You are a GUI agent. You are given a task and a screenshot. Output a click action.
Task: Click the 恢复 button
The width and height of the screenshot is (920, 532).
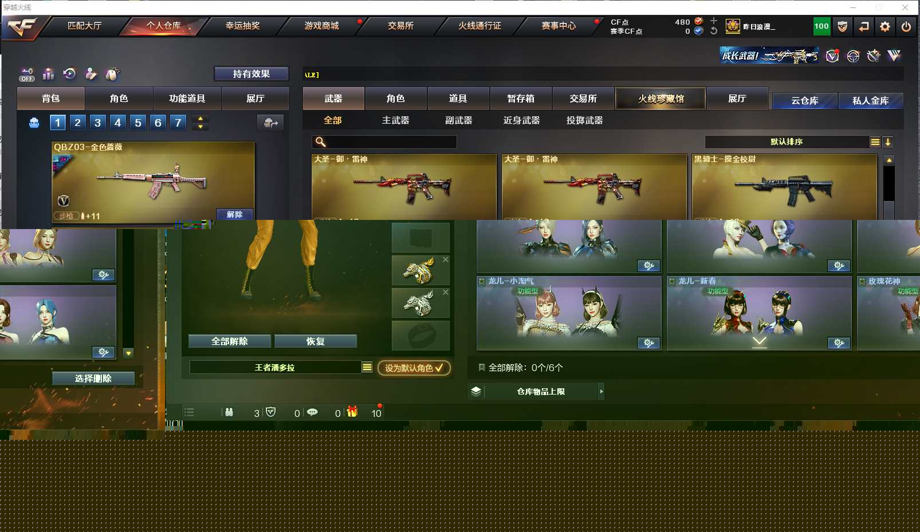pyautogui.click(x=316, y=341)
